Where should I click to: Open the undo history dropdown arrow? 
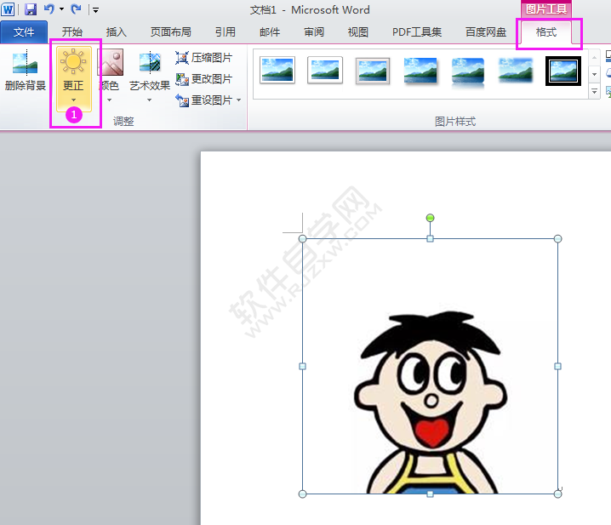pos(61,9)
